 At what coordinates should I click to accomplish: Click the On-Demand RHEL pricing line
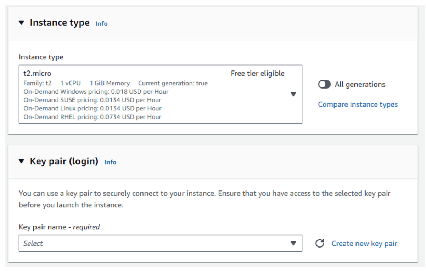(92, 117)
